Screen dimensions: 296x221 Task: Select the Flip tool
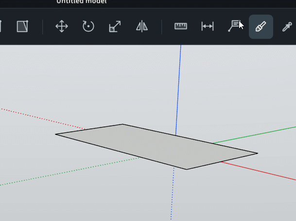click(x=142, y=26)
